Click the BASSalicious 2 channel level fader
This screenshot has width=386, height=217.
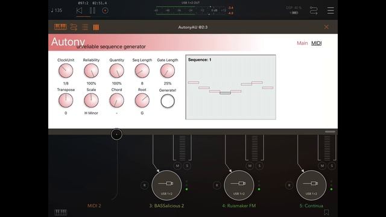[182, 148]
